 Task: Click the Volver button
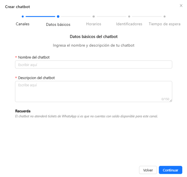[148, 170]
